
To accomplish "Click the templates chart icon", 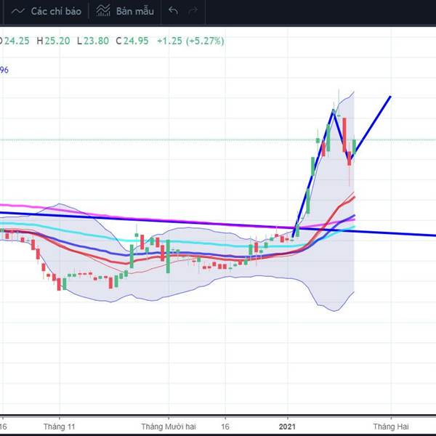I will [103, 11].
